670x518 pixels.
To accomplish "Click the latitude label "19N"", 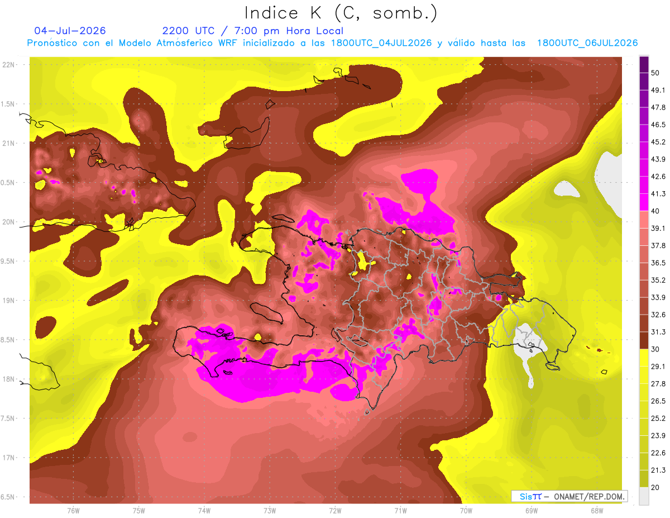I will [x=9, y=300].
